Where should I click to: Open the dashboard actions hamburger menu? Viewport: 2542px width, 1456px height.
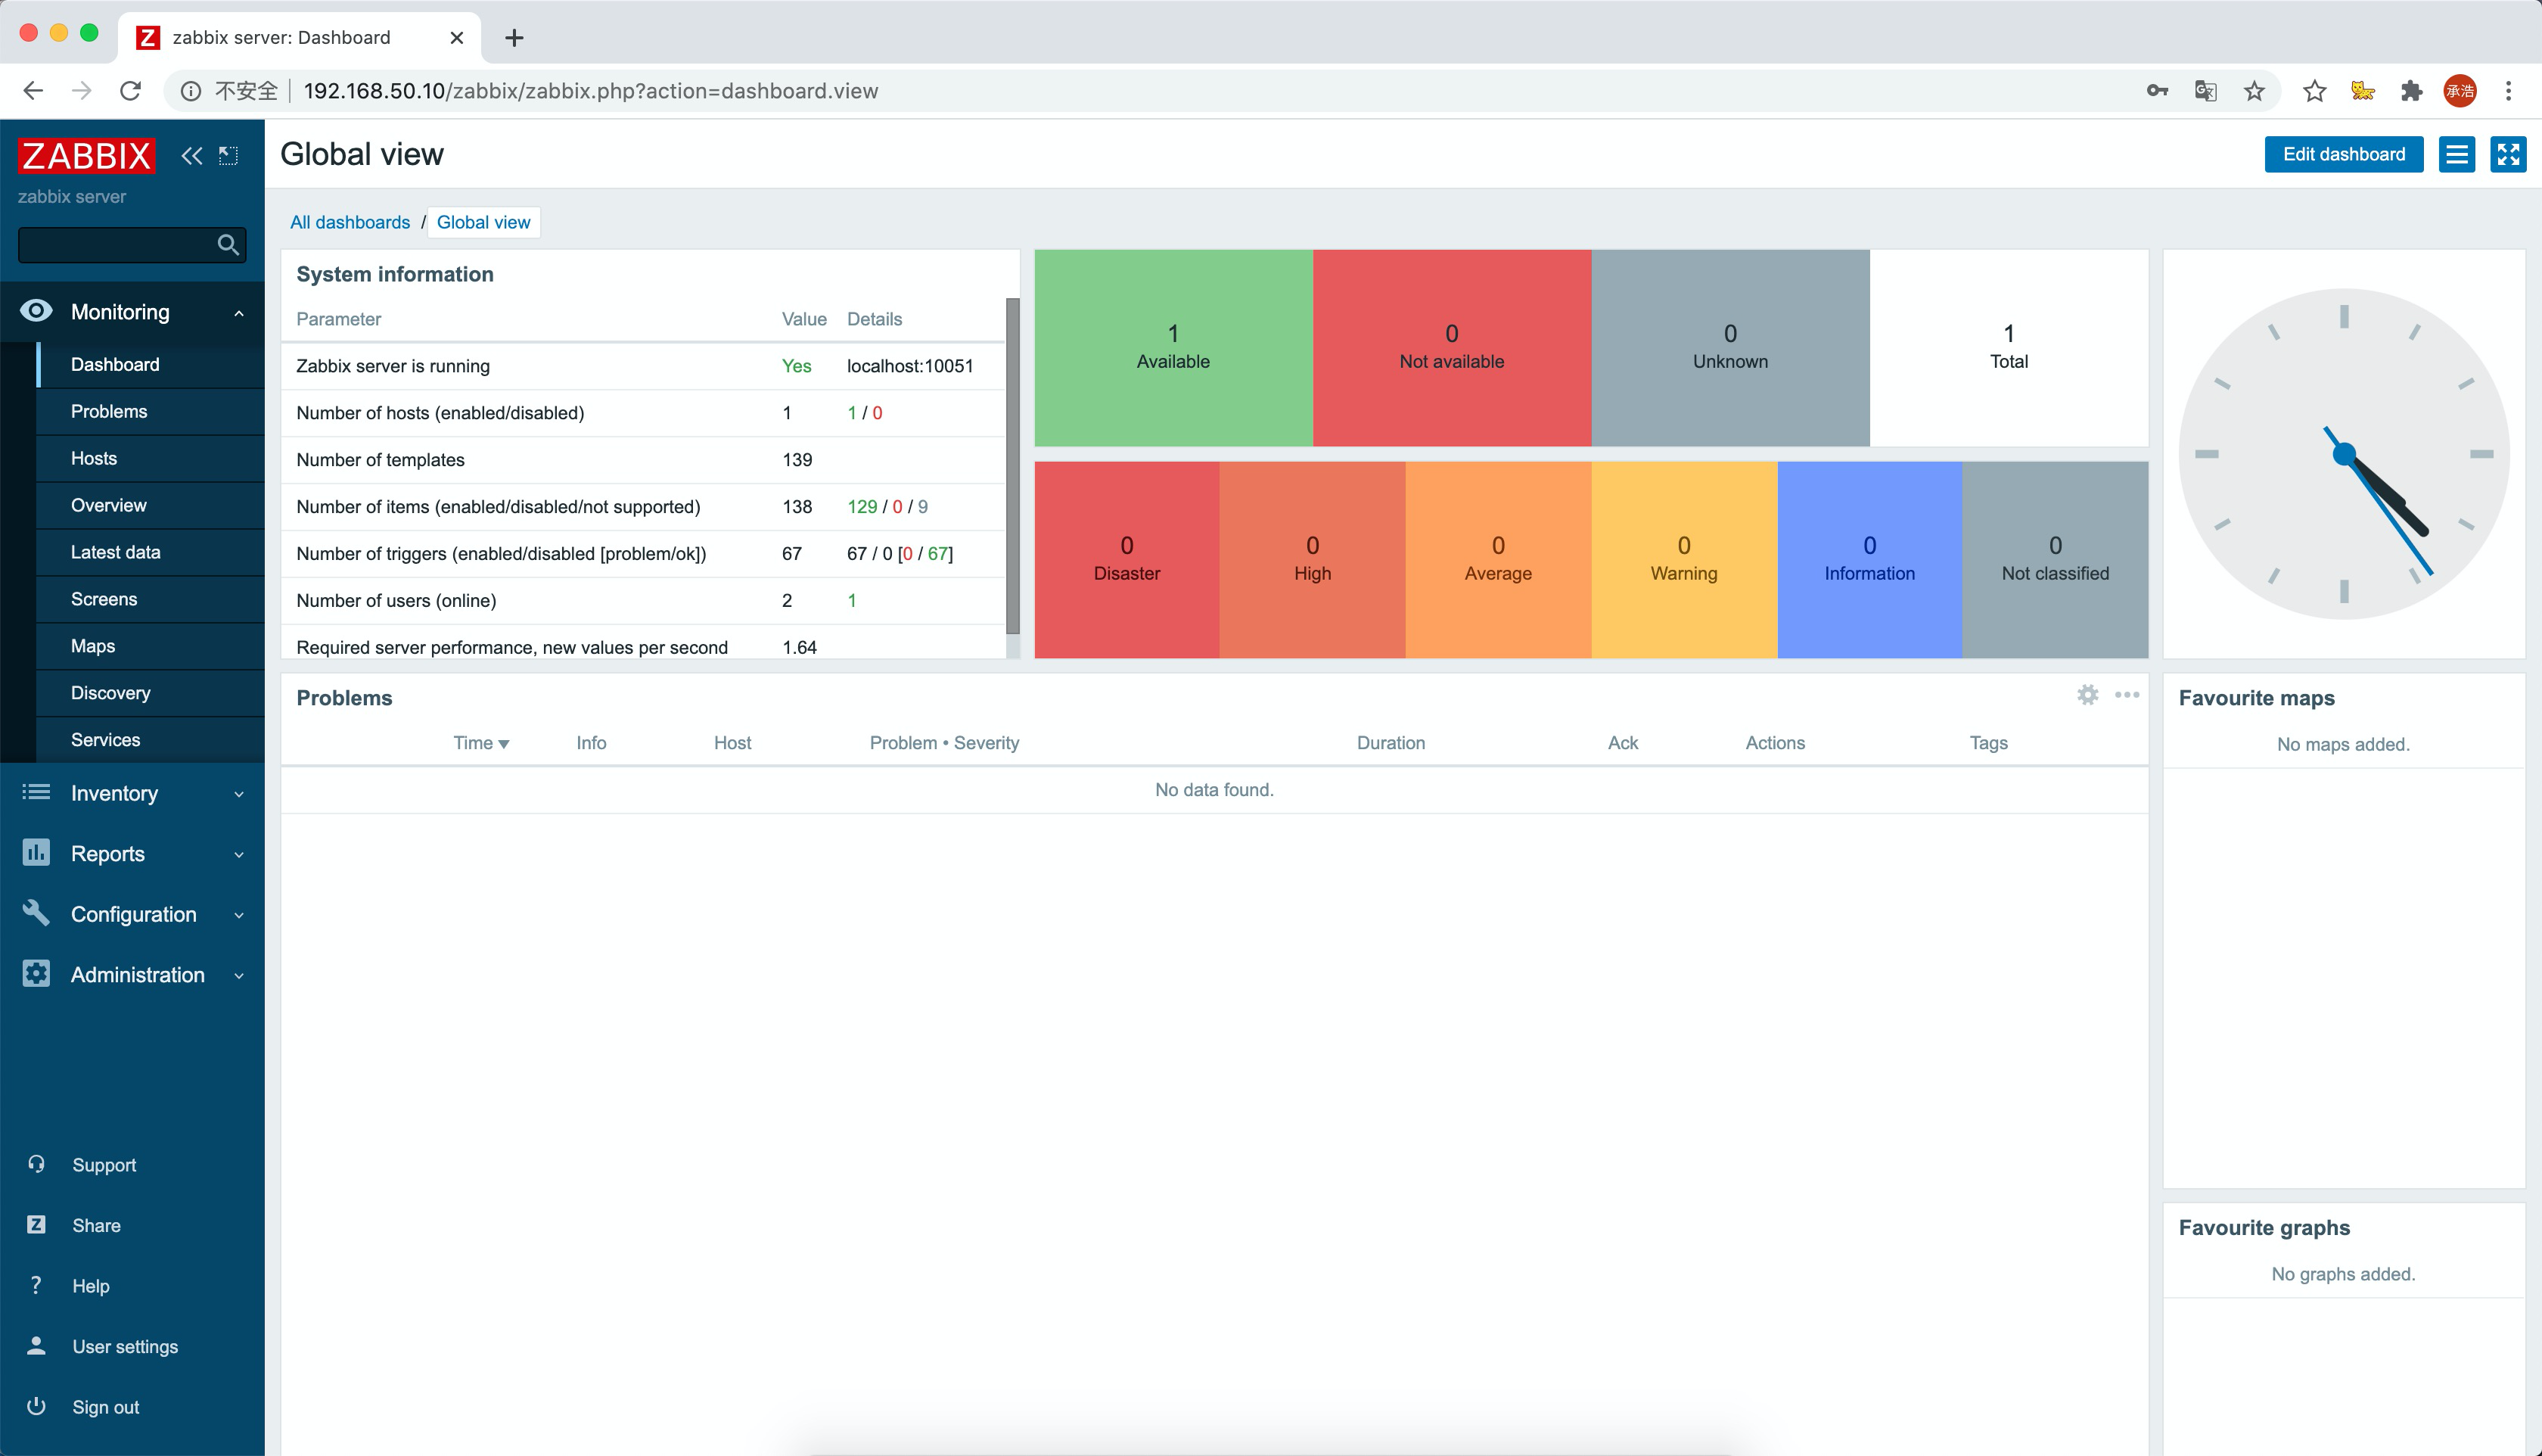point(2456,154)
